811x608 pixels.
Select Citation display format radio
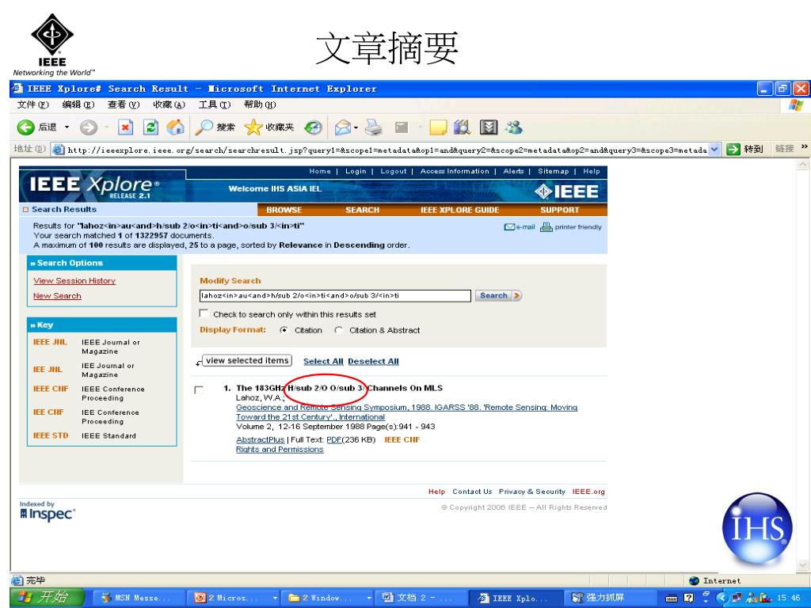pyautogui.click(x=284, y=330)
